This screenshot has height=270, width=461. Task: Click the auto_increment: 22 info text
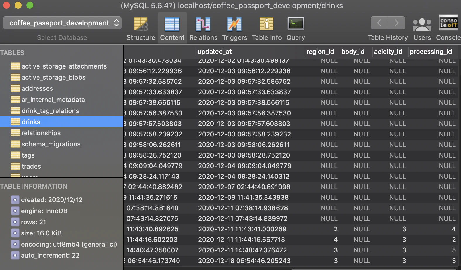tap(50, 255)
